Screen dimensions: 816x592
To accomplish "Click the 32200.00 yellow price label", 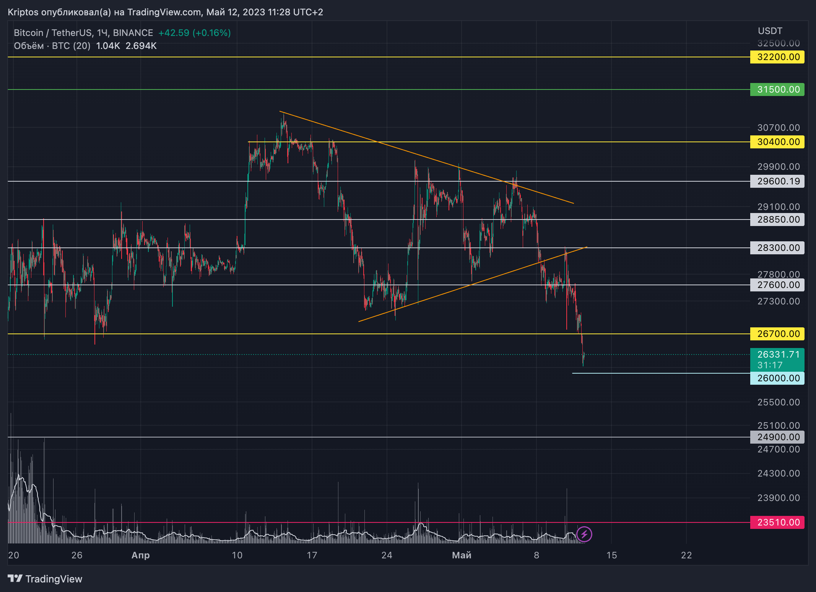I will point(777,57).
